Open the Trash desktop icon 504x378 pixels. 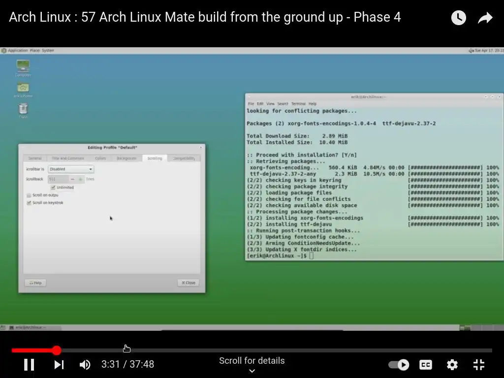(23, 111)
